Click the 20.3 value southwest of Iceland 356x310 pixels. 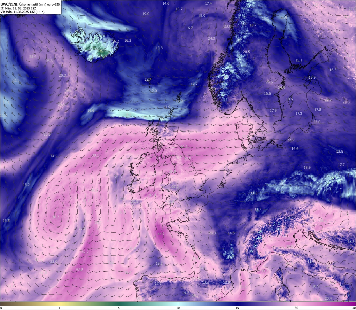pos(63,76)
